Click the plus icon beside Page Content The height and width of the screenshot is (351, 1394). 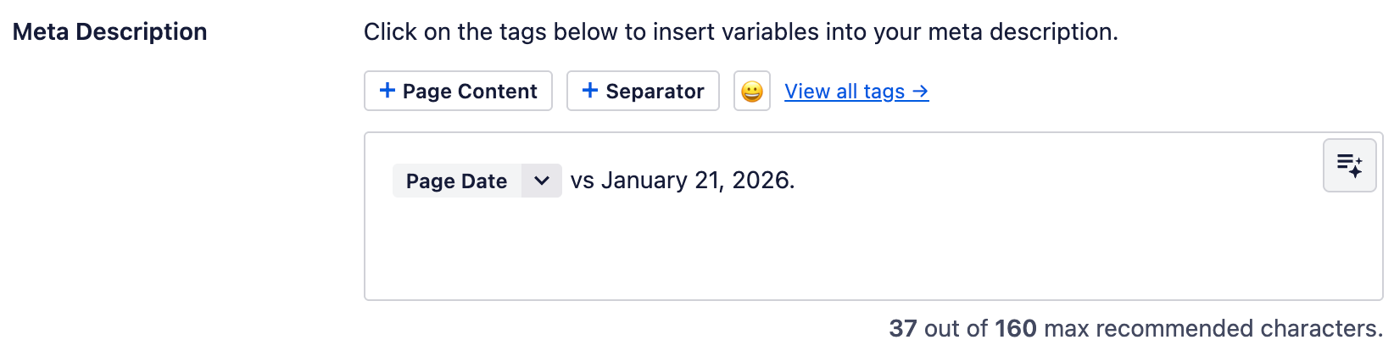(x=388, y=91)
